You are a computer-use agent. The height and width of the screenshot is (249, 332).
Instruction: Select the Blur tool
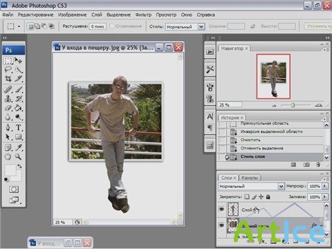point(8,117)
